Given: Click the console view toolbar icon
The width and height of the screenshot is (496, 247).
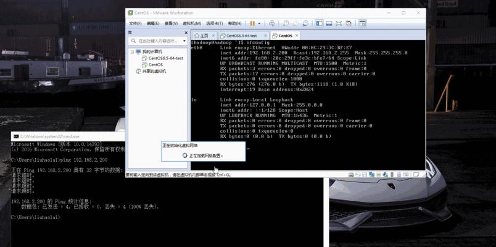Looking at the screenshot, I should tap(363, 23).
